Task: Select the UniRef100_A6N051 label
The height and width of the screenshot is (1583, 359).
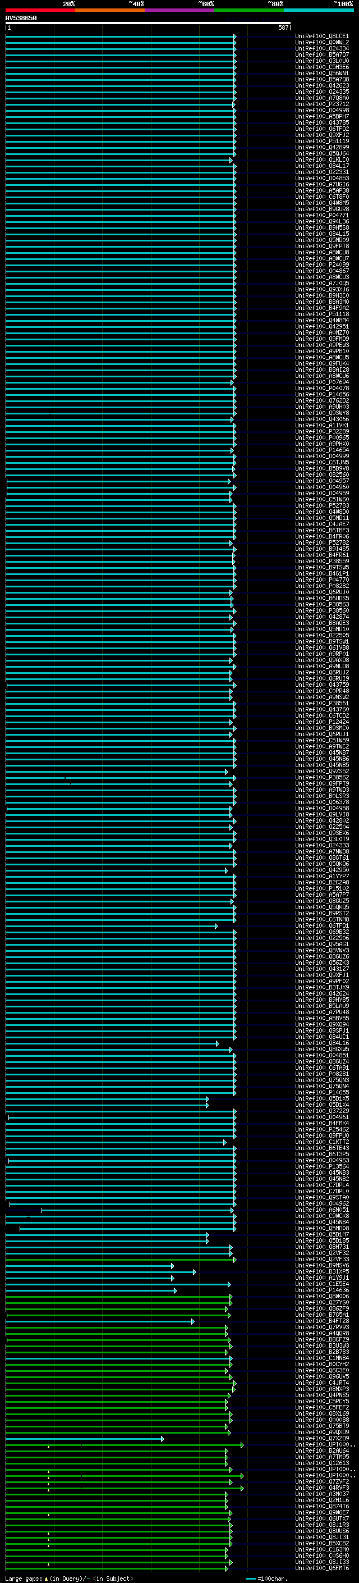Action: coord(322,1210)
